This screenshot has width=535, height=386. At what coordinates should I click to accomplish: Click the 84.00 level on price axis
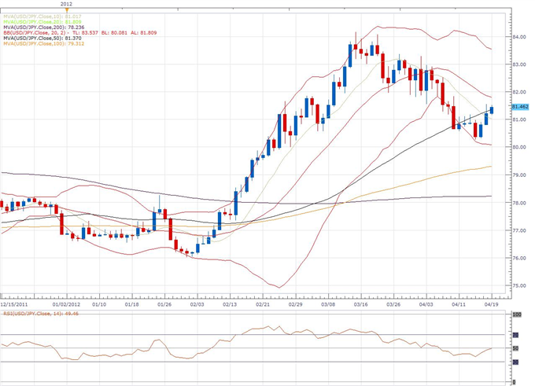pos(519,37)
